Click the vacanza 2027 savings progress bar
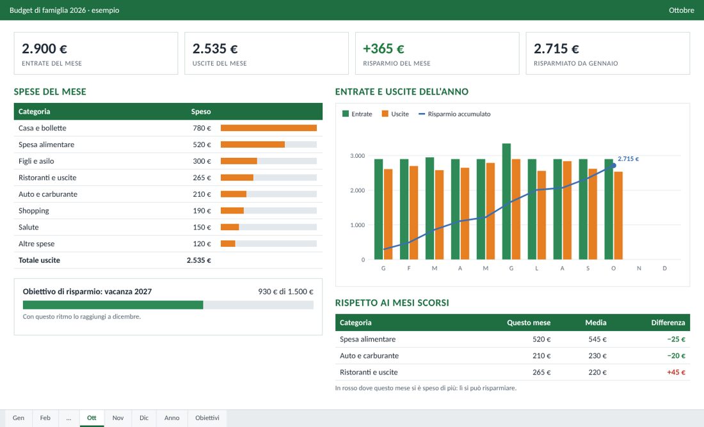704x427 pixels. (x=168, y=305)
